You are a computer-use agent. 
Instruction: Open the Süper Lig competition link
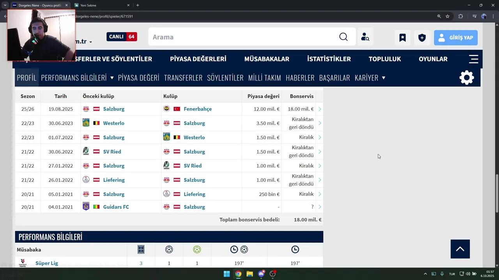[x=47, y=263]
